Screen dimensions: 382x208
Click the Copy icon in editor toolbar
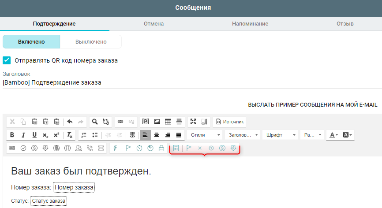click(23, 122)
